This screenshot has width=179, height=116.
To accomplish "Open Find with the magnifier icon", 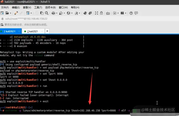I will point(47,13).
